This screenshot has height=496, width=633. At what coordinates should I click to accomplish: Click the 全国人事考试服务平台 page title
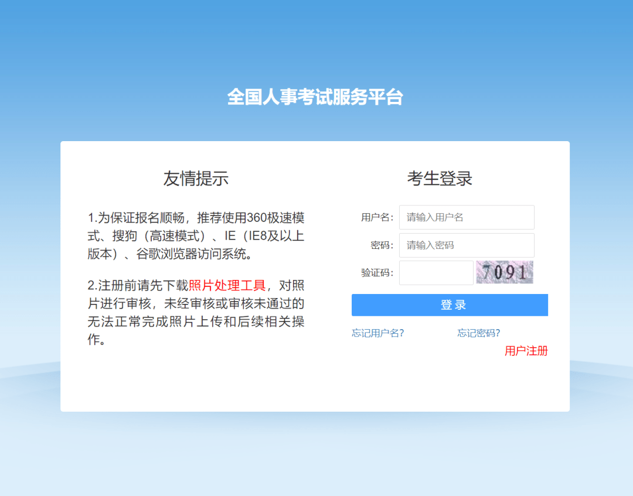point(315,97)
